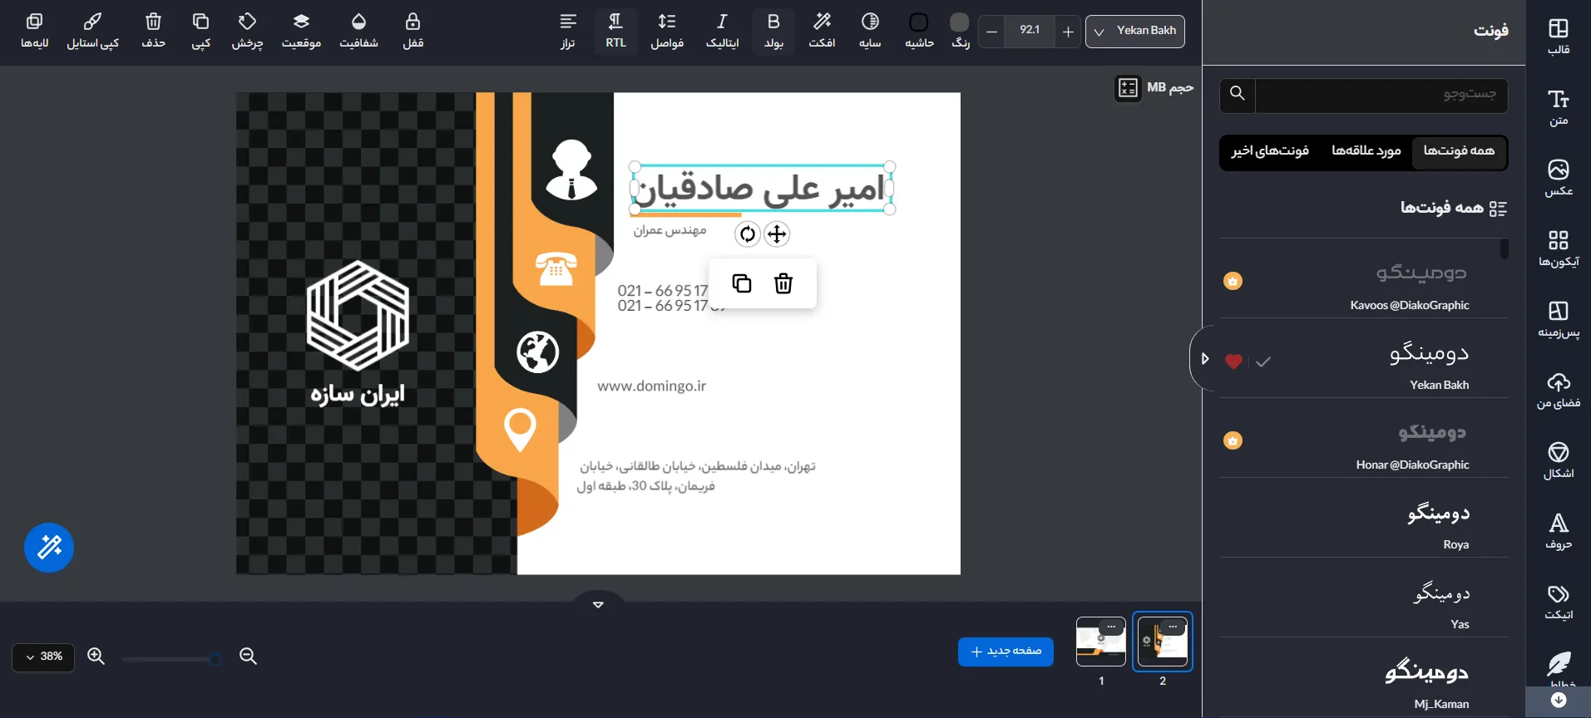Viewport: 1591px width, 718px height.
Task: Switch to All Fonts (همه فونت‌ها) tab
Action: pos(1459,151)
